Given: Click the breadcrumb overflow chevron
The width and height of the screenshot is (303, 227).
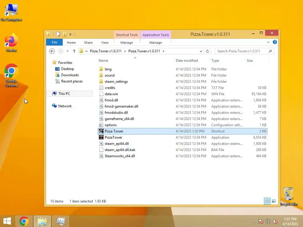Looking at the screenshot, I should pyautogui.click(x=86, y=51).
